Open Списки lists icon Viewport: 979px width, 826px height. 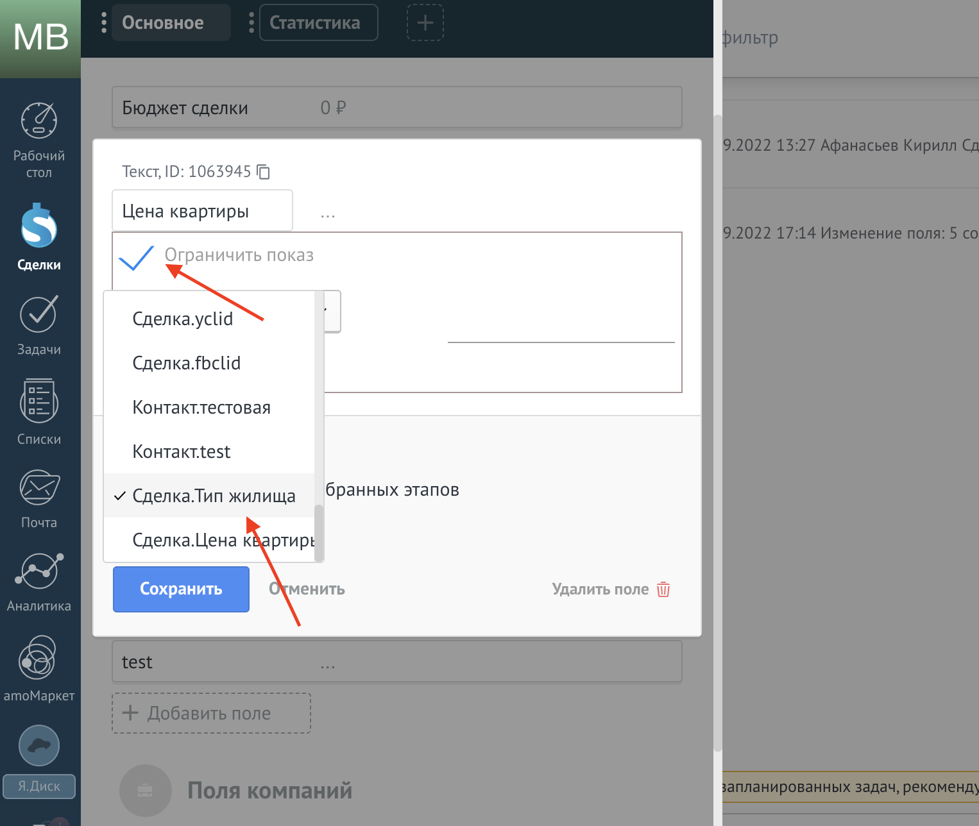click(39, 402)
